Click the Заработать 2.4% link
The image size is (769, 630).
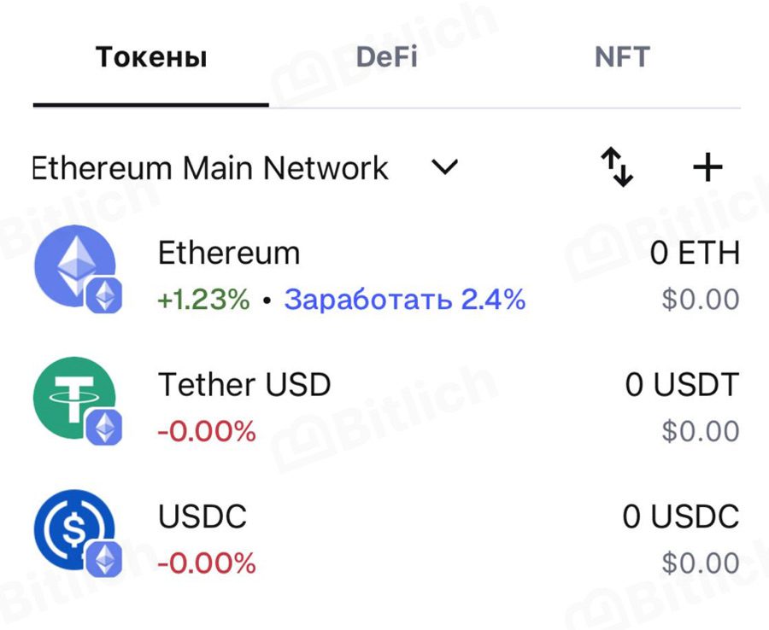point(405,299)
